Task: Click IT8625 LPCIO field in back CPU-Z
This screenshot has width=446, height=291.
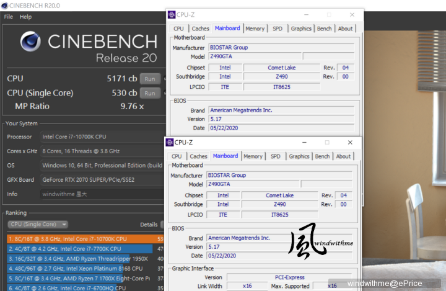Action: point(282,87)
